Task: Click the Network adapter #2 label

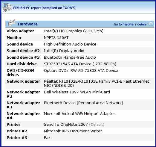Action: [x=23, y=94]
